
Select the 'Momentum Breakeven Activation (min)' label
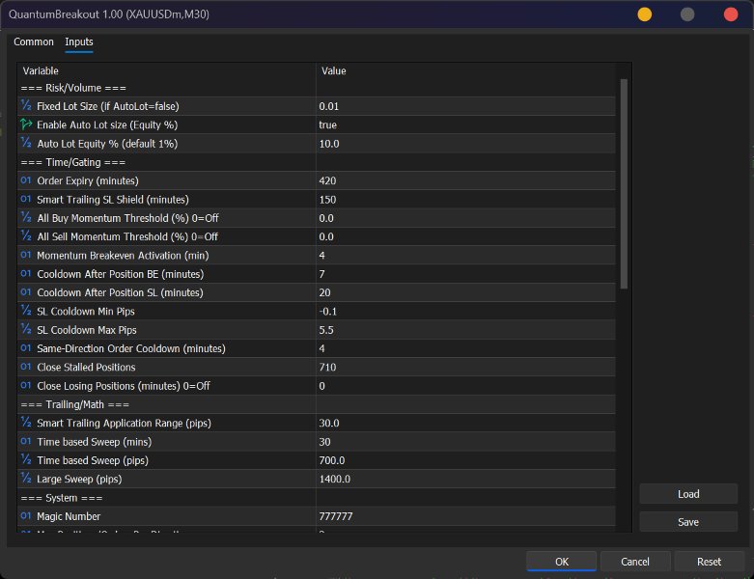123,256
